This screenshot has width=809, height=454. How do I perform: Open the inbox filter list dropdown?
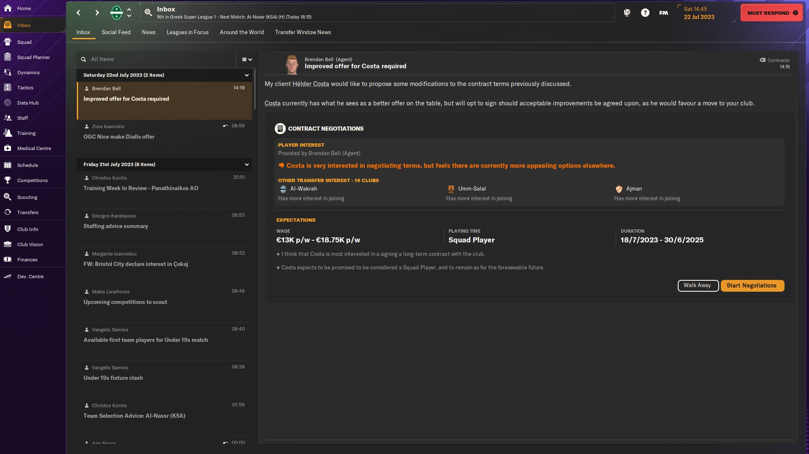coord(246,59)
